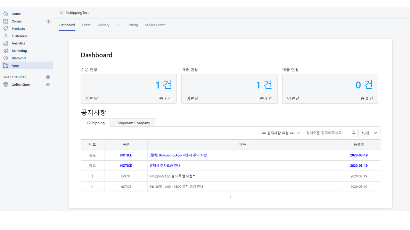Viewport: 410px width, 230px height.
Task: Click the magnifier icon in notice search
Action: pos(354,132)
